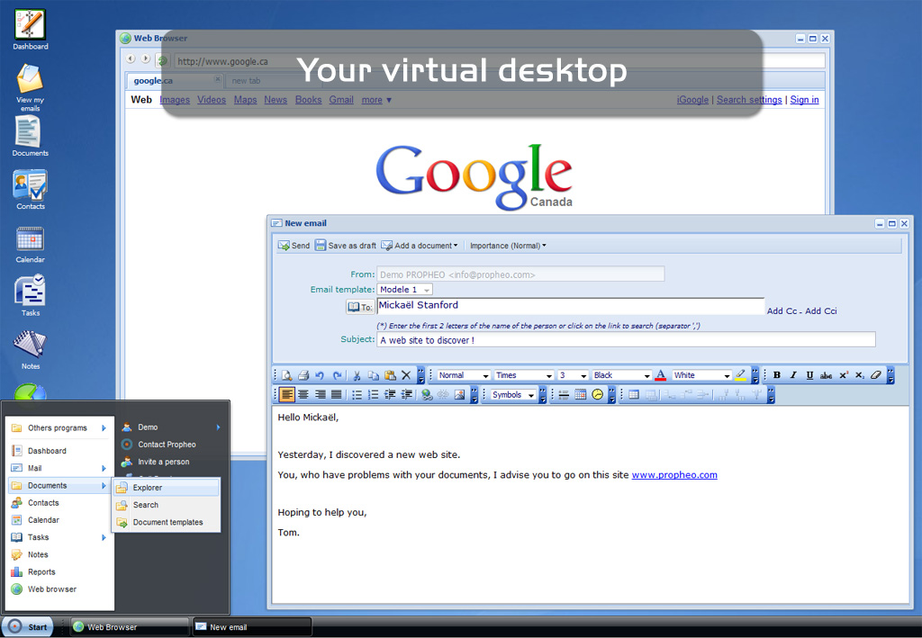Apply highlight with the yellow marker swatch

coord(740,375)
